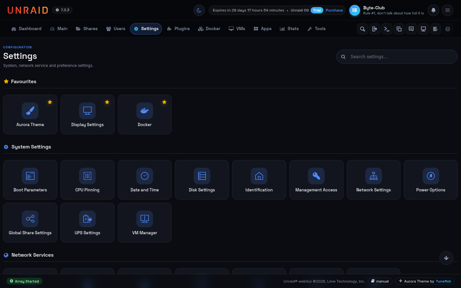
Task: Open the Users tab
Action: [116, 29]
